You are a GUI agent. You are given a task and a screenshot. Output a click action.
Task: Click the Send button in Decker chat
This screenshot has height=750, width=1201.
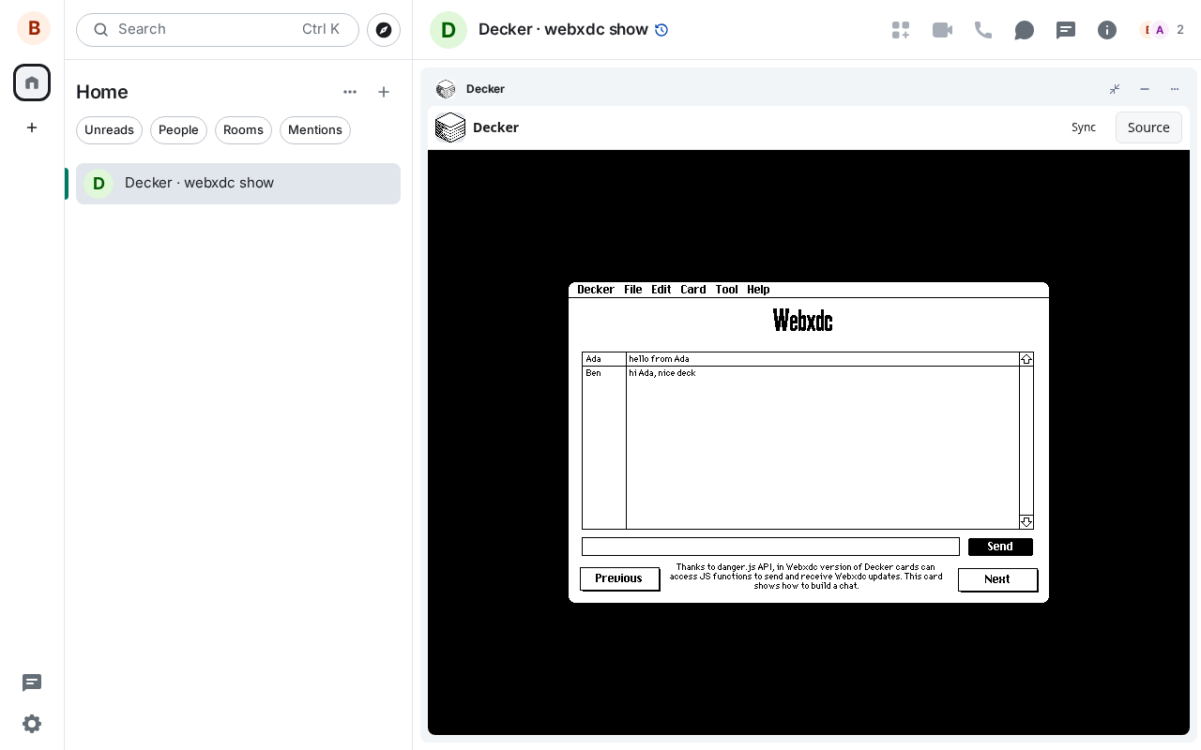[1000, 547]
